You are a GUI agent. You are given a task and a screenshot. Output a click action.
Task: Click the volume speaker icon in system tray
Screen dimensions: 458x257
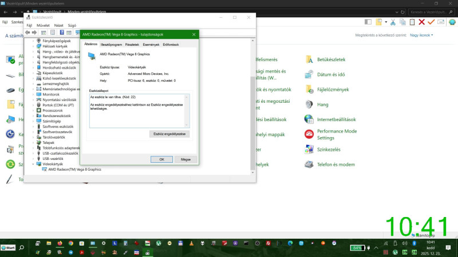(x=405, y=243)
